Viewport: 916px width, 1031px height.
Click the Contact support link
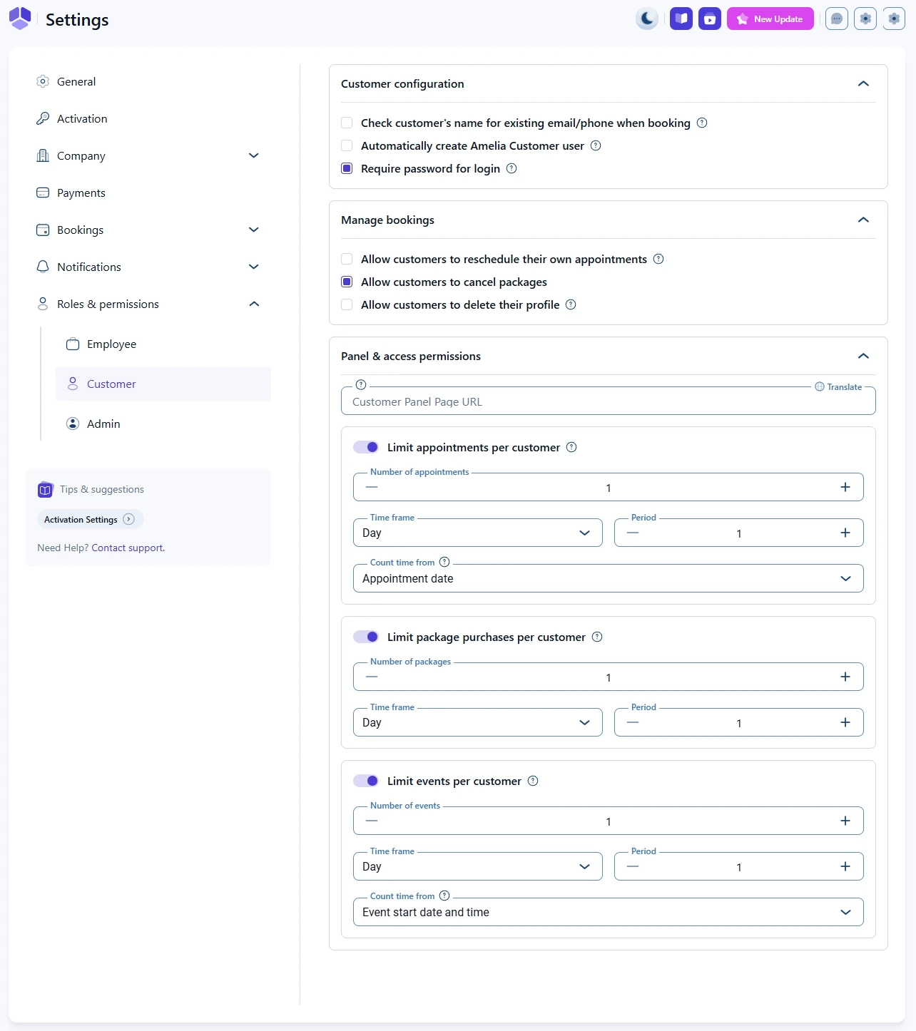(x=128, y=548)
